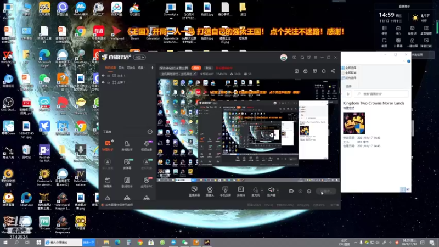Click the gray cancel button near stream title
Screen dimensions: 439x247
click(209, 68)
